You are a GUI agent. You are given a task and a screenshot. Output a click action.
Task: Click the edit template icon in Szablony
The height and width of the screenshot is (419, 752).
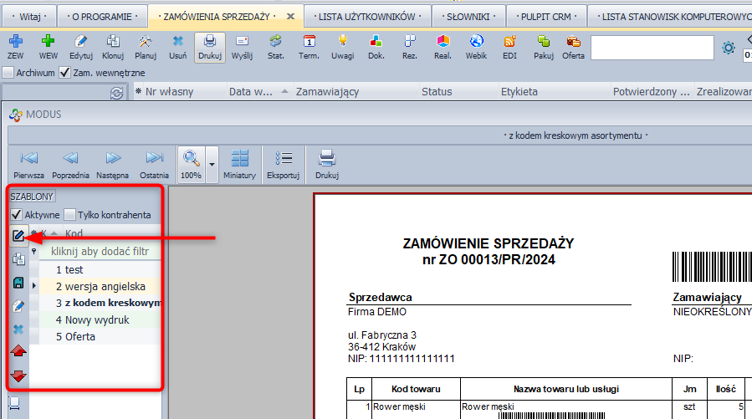tap(18, 236)
